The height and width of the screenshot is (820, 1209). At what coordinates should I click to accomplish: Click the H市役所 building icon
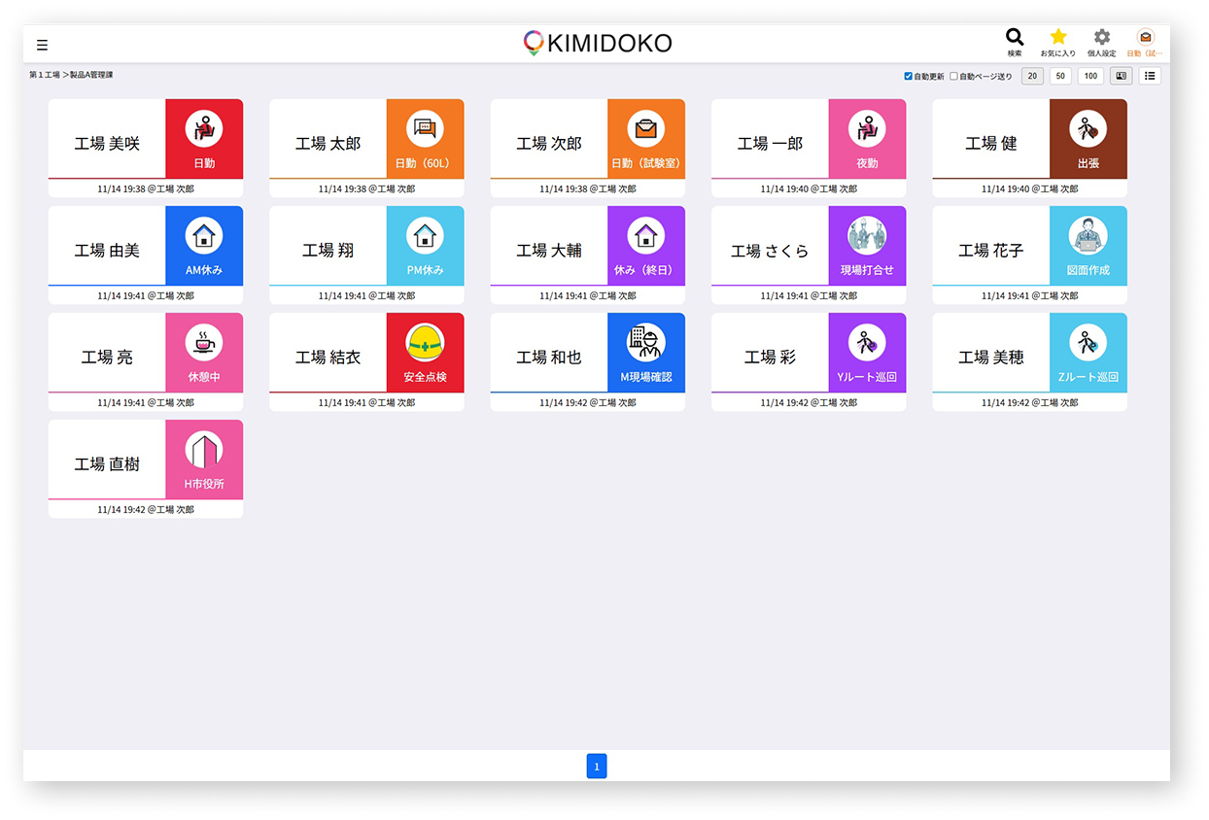204,450
